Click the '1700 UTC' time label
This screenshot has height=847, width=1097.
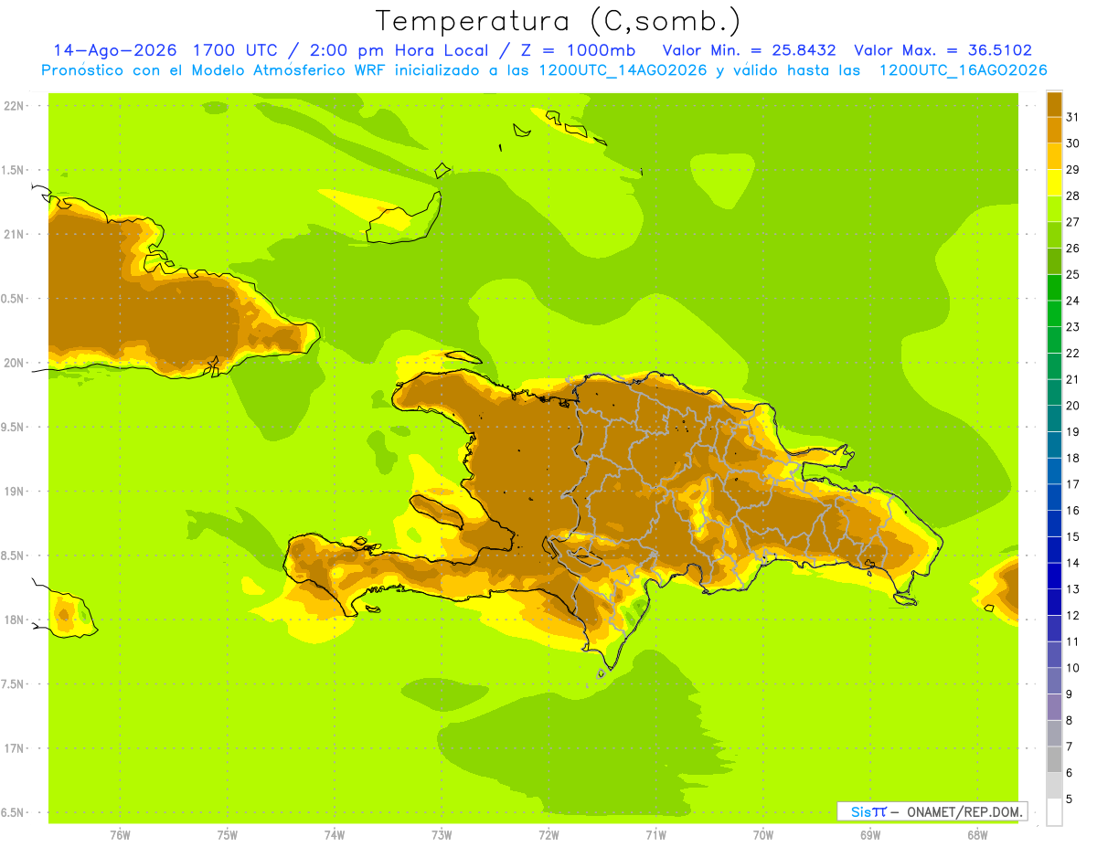238,50
